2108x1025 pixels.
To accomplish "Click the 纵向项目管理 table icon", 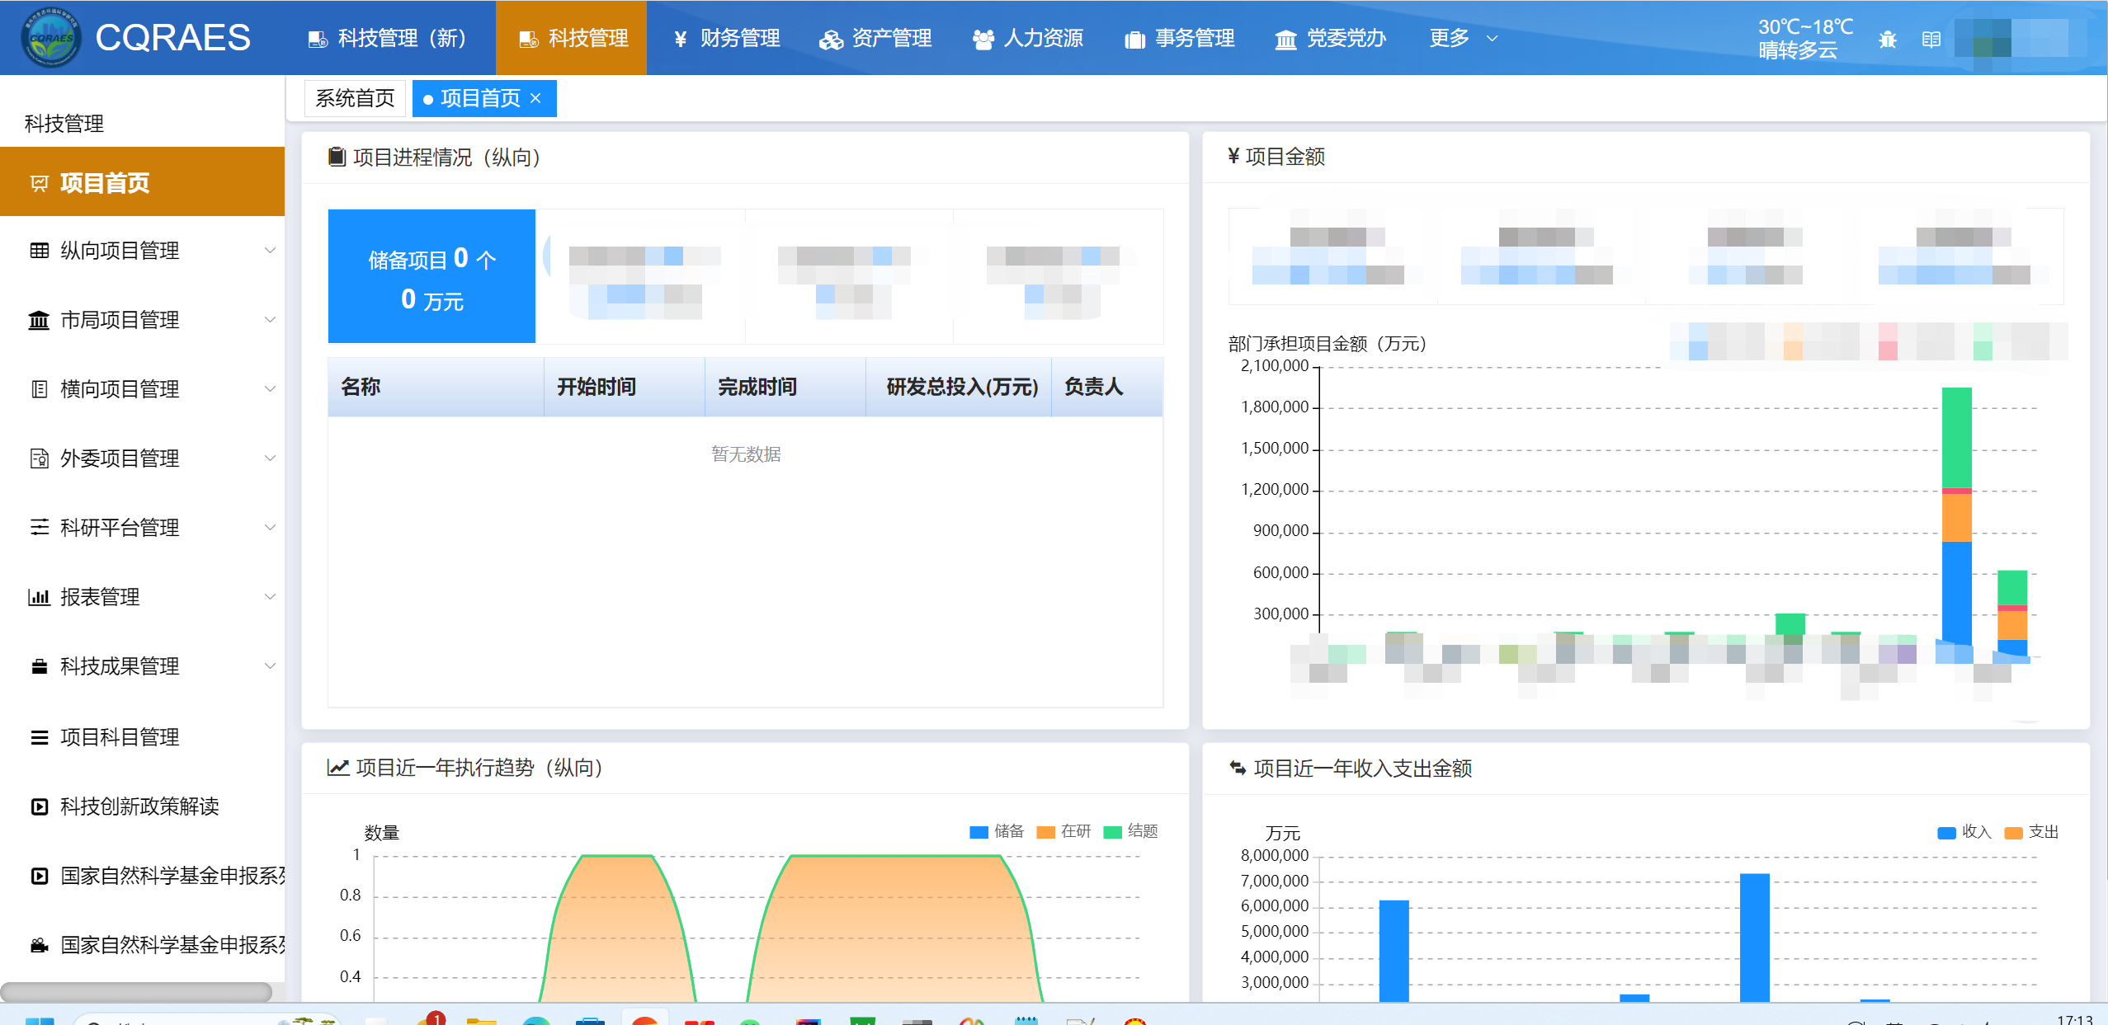I will click(x=39, y=251).
